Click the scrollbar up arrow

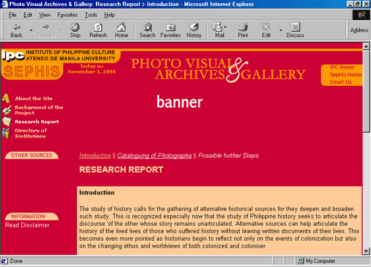[x=366, y=46]
